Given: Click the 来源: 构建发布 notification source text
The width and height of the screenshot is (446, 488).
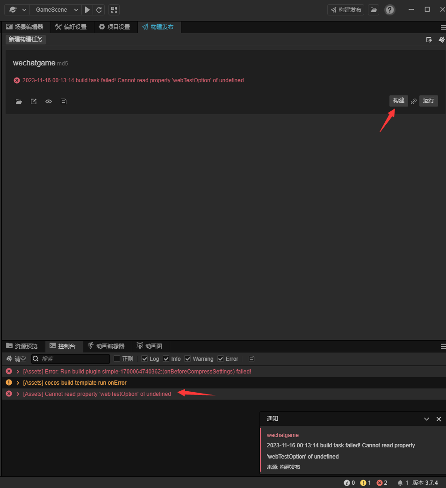Looking at the screenshot, I should click(x=283, y=467).
